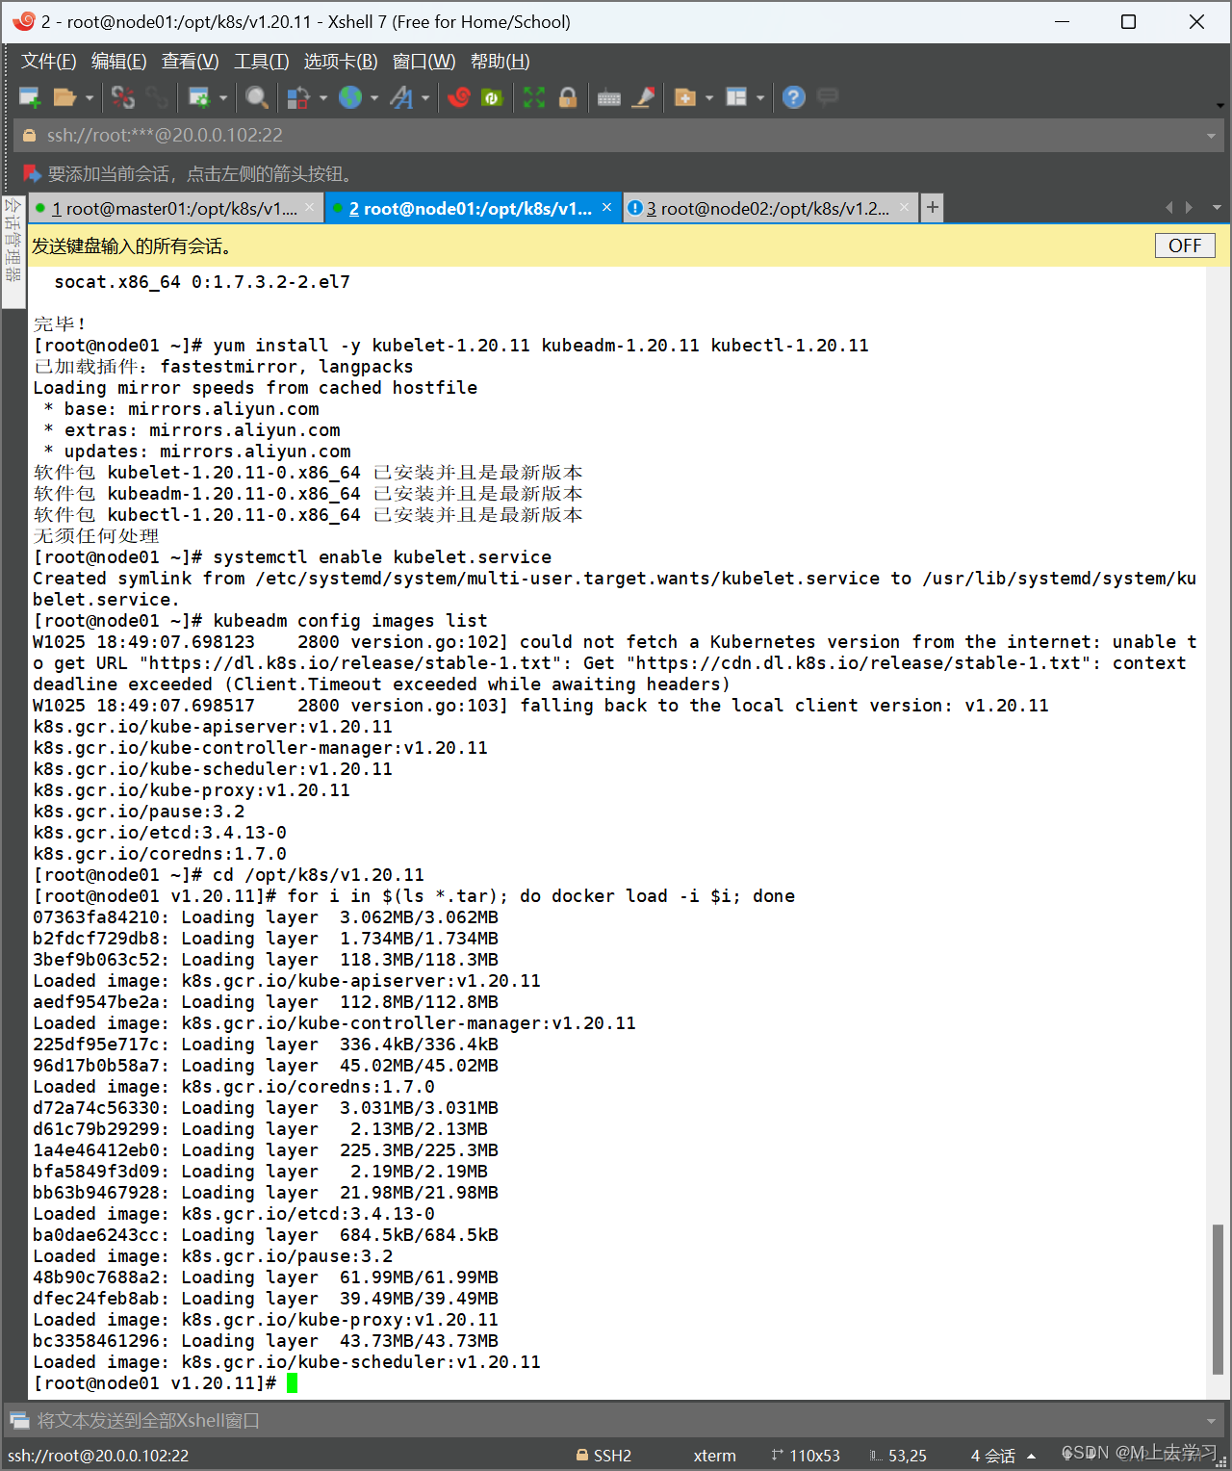
Task: Click the SSH2 status bar entry
Action: pyautogui.click(x=603, y=1456)
